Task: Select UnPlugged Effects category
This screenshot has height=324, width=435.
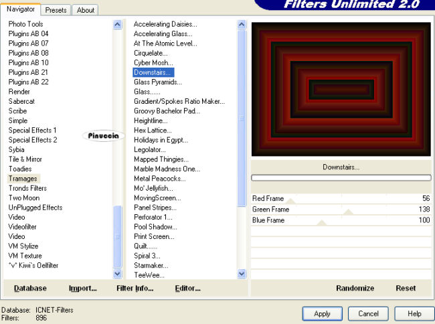Action: [x=35, y=208]
